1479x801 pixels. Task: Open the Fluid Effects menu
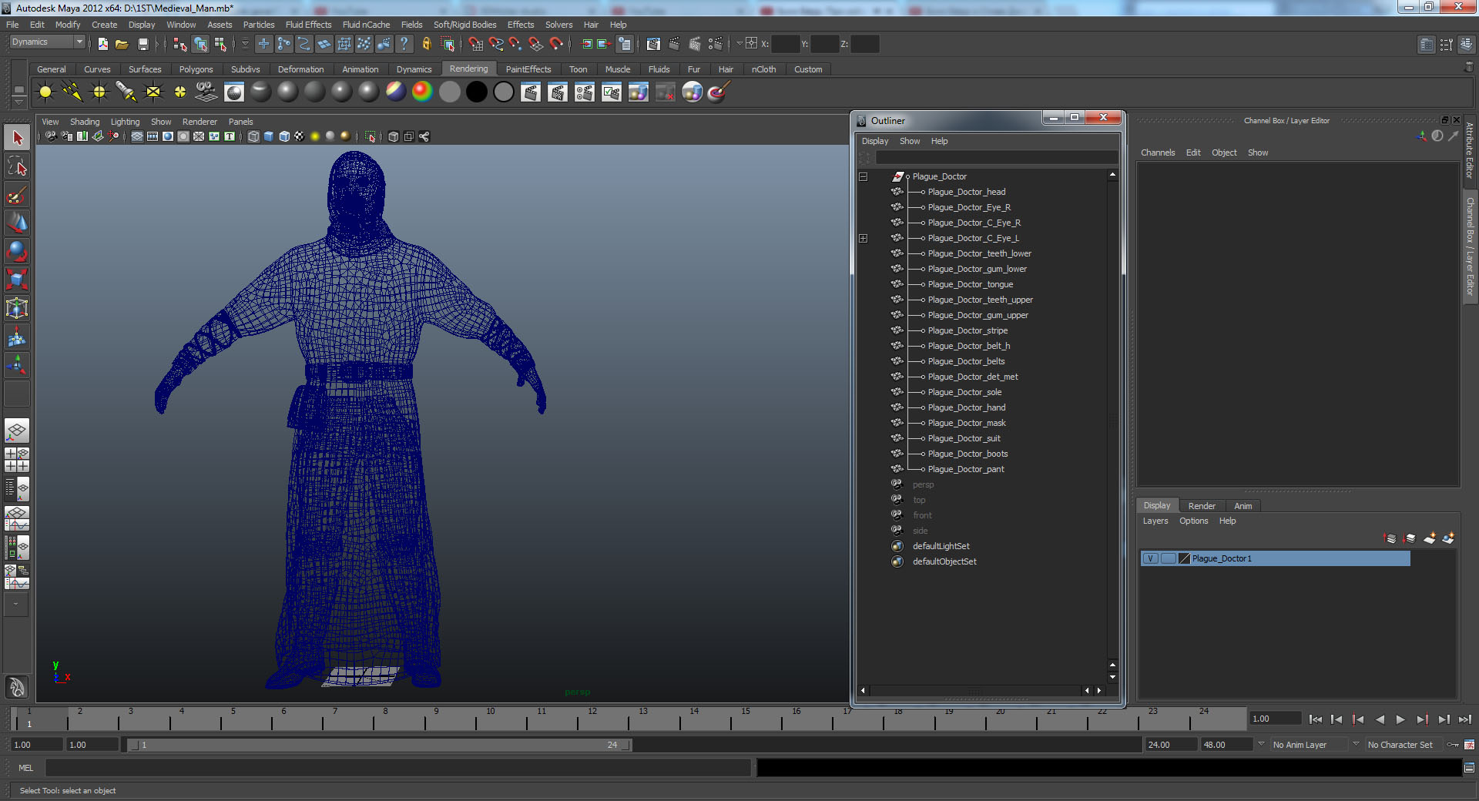308,25
